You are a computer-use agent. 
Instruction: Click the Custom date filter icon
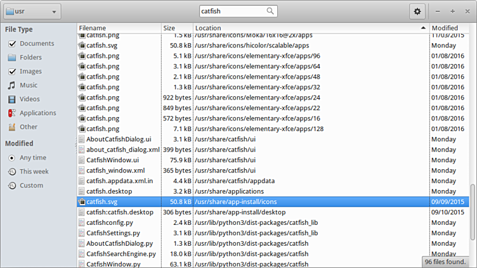pos(11,186)
